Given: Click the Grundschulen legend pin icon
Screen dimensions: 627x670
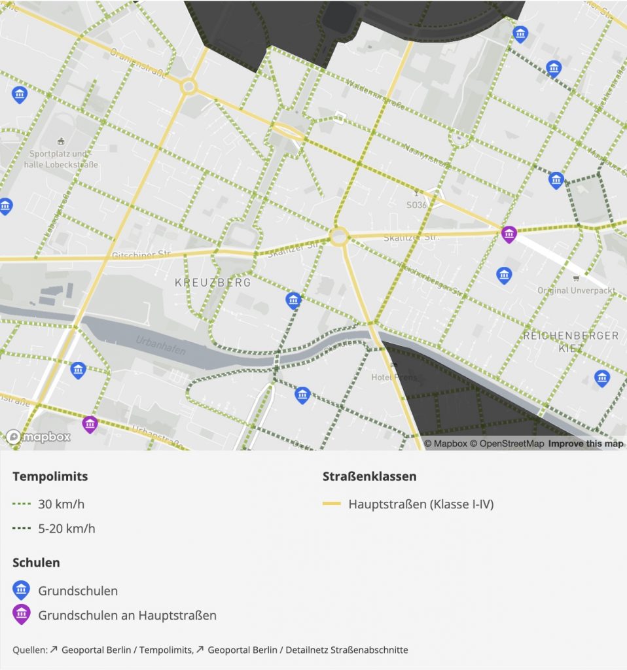Looking at the screenshot, I should (21, 591).
